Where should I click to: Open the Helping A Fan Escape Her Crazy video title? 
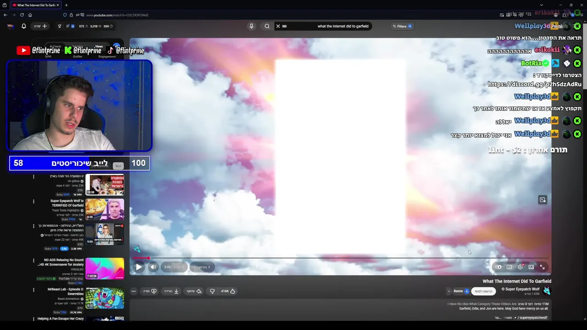[x=61, y=319]
